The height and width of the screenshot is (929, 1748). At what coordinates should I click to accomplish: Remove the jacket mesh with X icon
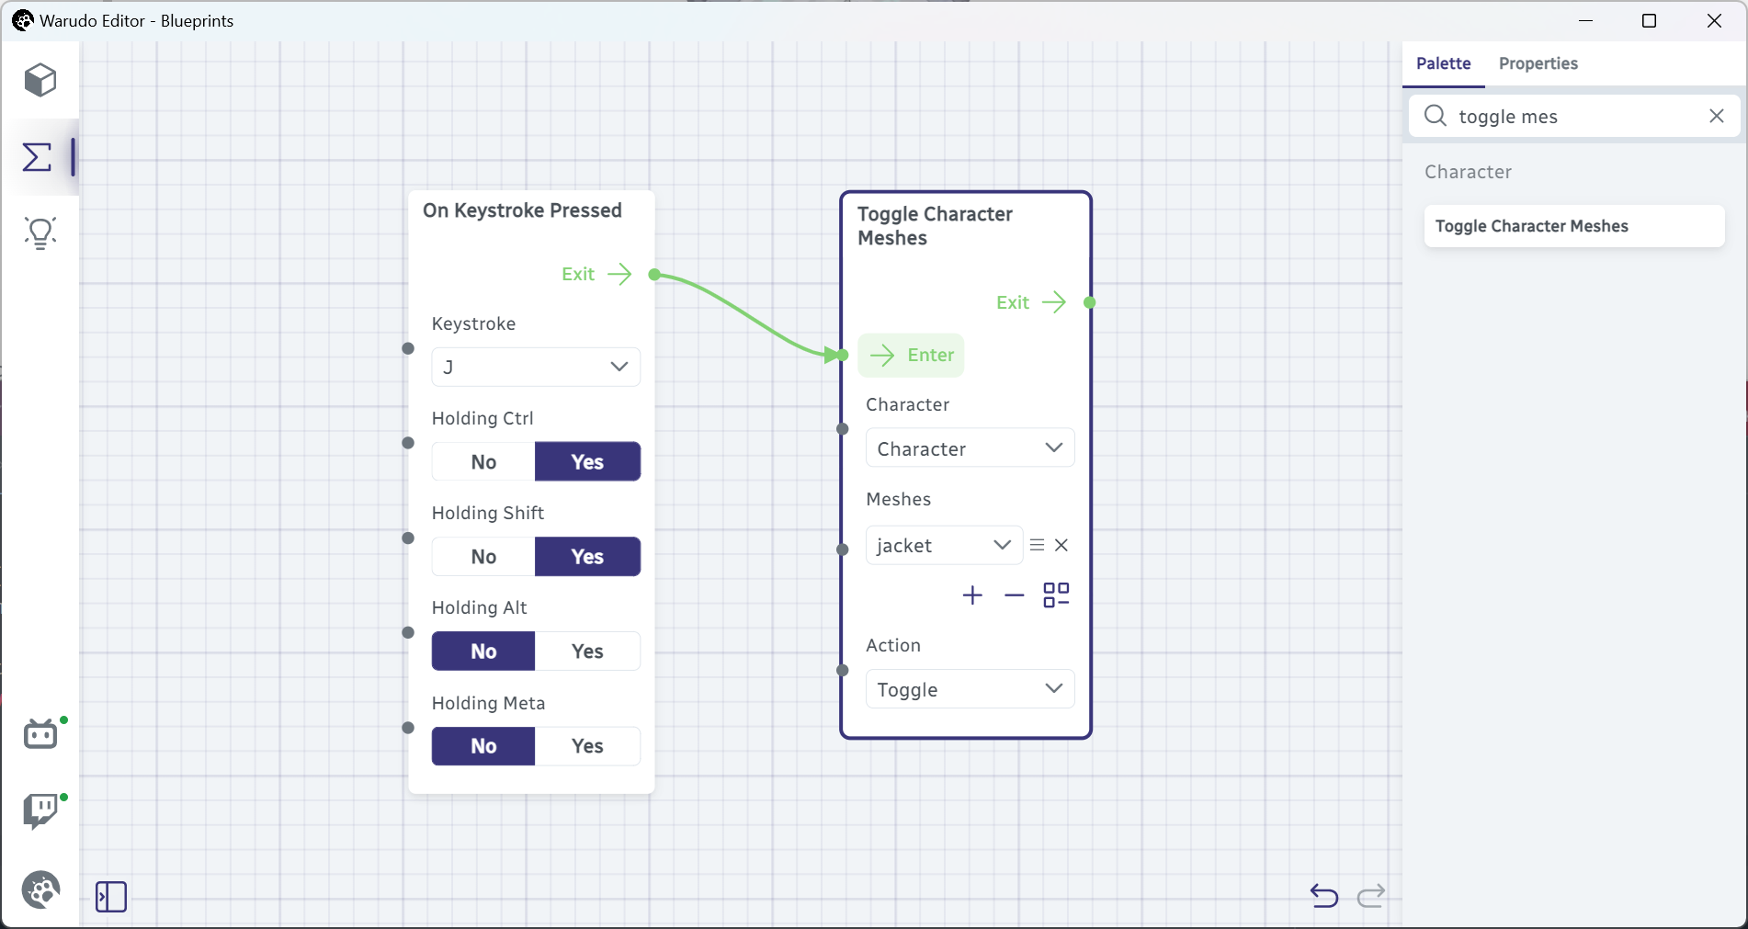click(x=1061, y=545)
